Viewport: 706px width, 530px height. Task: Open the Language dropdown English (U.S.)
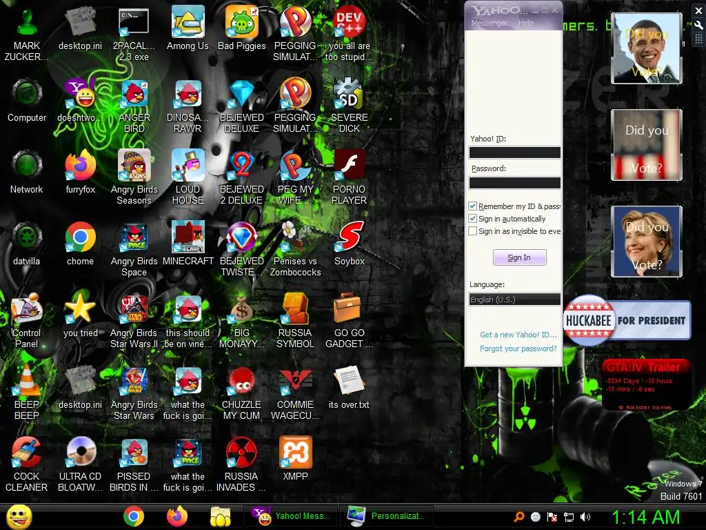click(514, 300)
